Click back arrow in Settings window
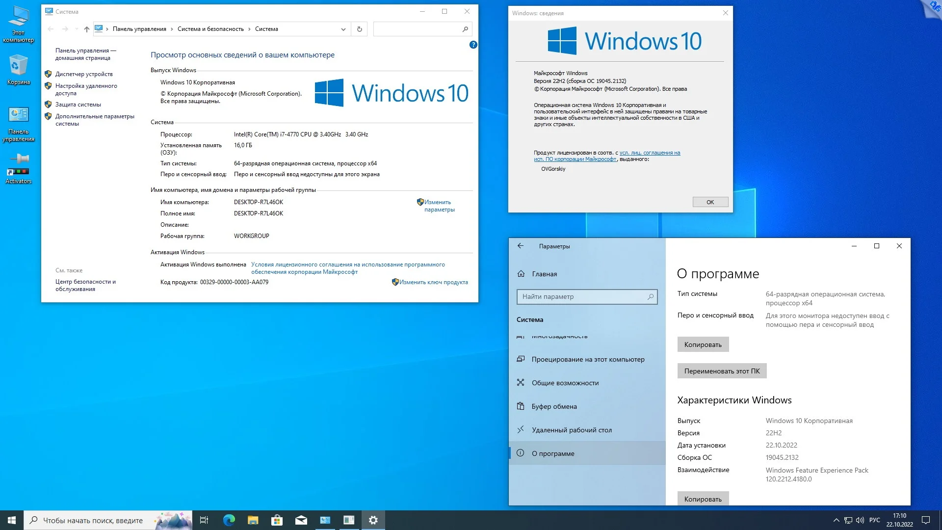942x530 pixels. [x=521, y=246]
